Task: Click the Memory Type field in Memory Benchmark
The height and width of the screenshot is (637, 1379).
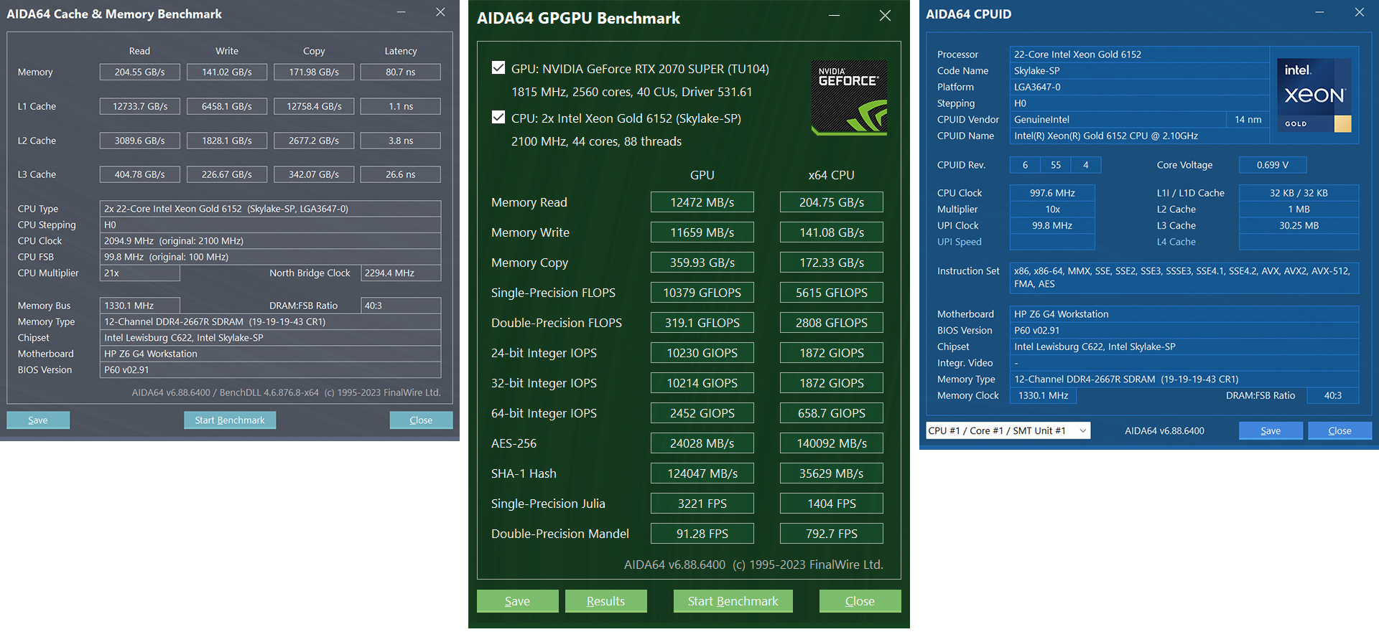Action: click(x=270, y=321)
